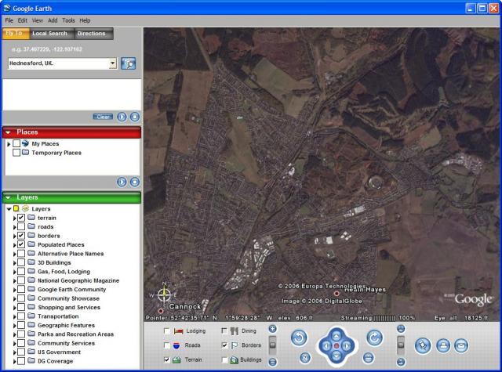This screenshot has height=372, width=502.
Task: Stop the search results tour
Action: (135, 117)
